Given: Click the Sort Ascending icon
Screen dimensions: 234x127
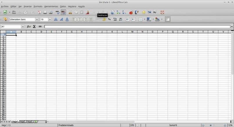Looking at the screenshot, I should coord(118,12).
